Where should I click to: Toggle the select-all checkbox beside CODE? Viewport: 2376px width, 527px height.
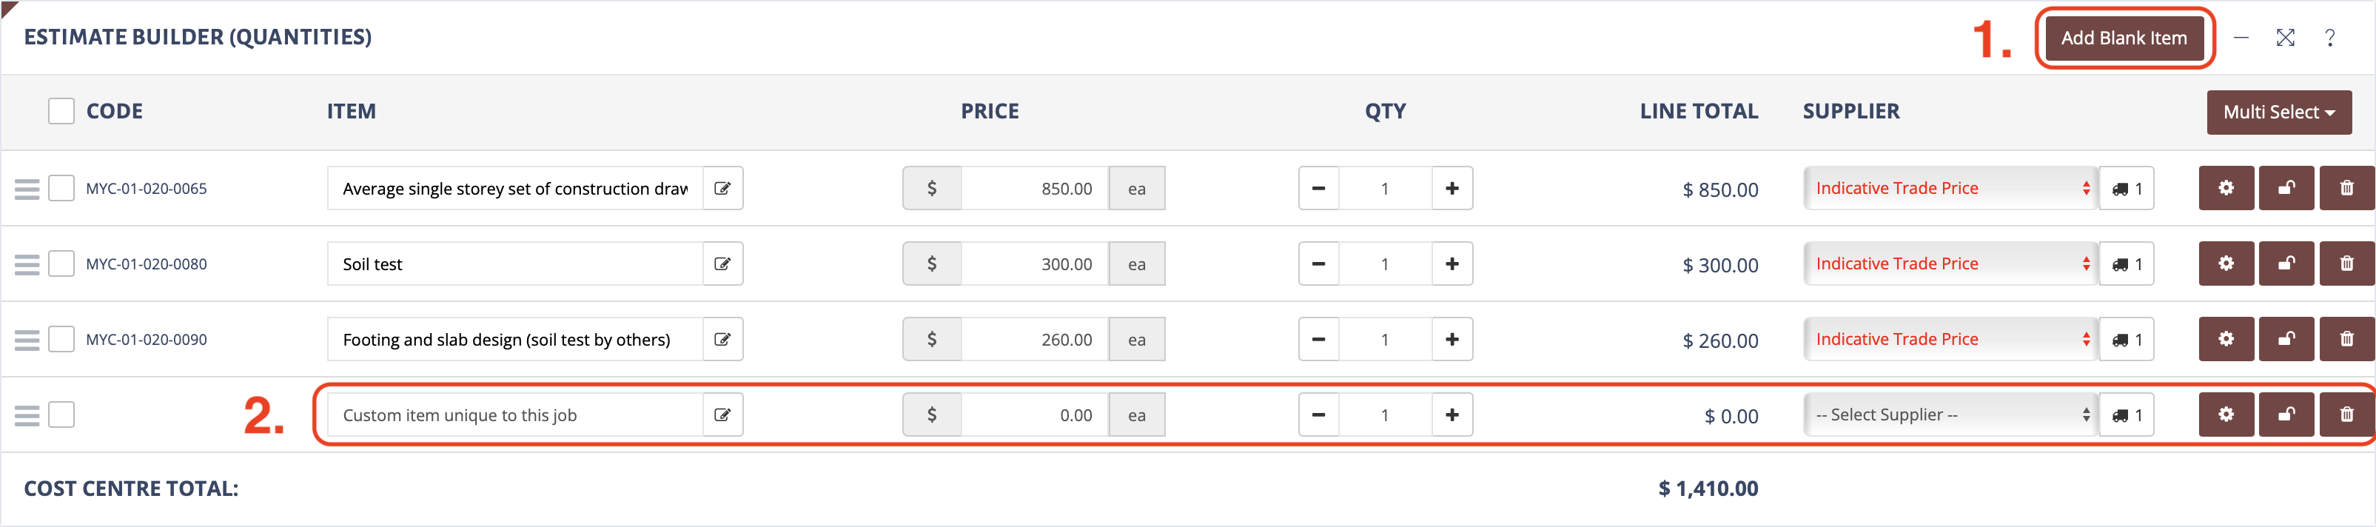(61, 112)
